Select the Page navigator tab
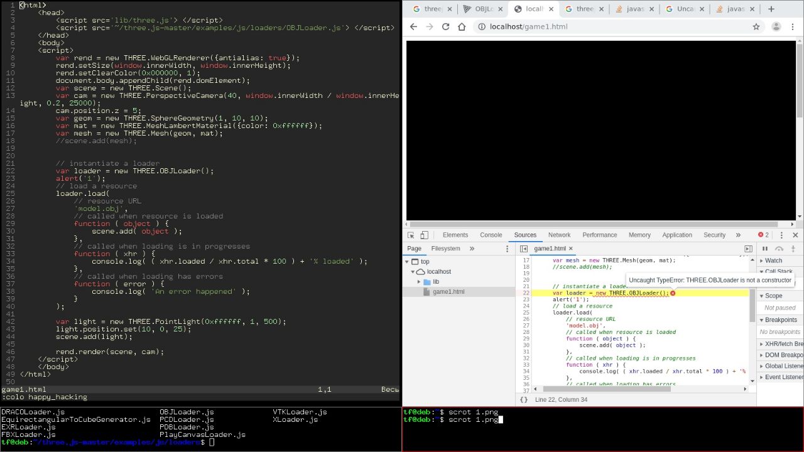The image size is (804, 452). (415, 249)
